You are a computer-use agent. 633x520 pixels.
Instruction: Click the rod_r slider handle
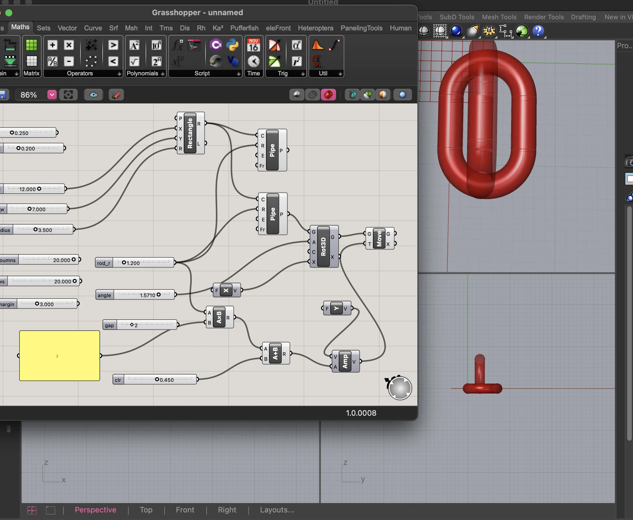[x=124, y=262]
